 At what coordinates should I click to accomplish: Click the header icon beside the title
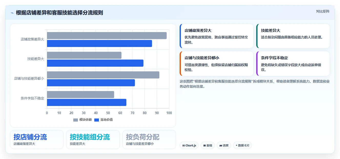tap(12, 13)
